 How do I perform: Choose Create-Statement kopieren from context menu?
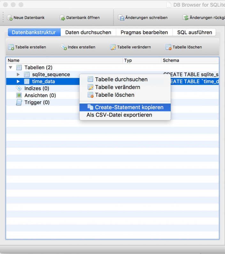point(129,107)
